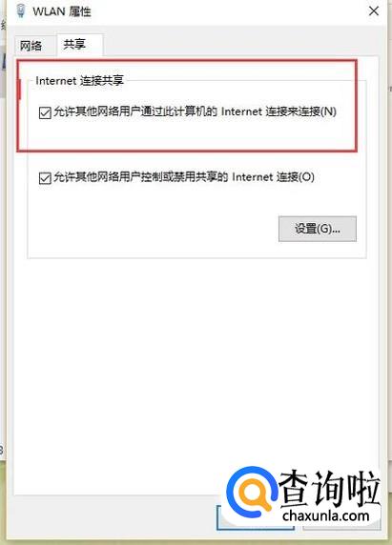This screenshot has height=545, width=392.
Task: Click the 查询啦 Chinese watermark text
Action: (x=329, y=488)
